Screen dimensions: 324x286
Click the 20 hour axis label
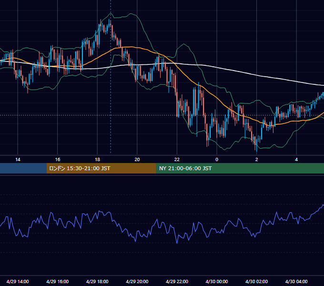pos(137,160)
